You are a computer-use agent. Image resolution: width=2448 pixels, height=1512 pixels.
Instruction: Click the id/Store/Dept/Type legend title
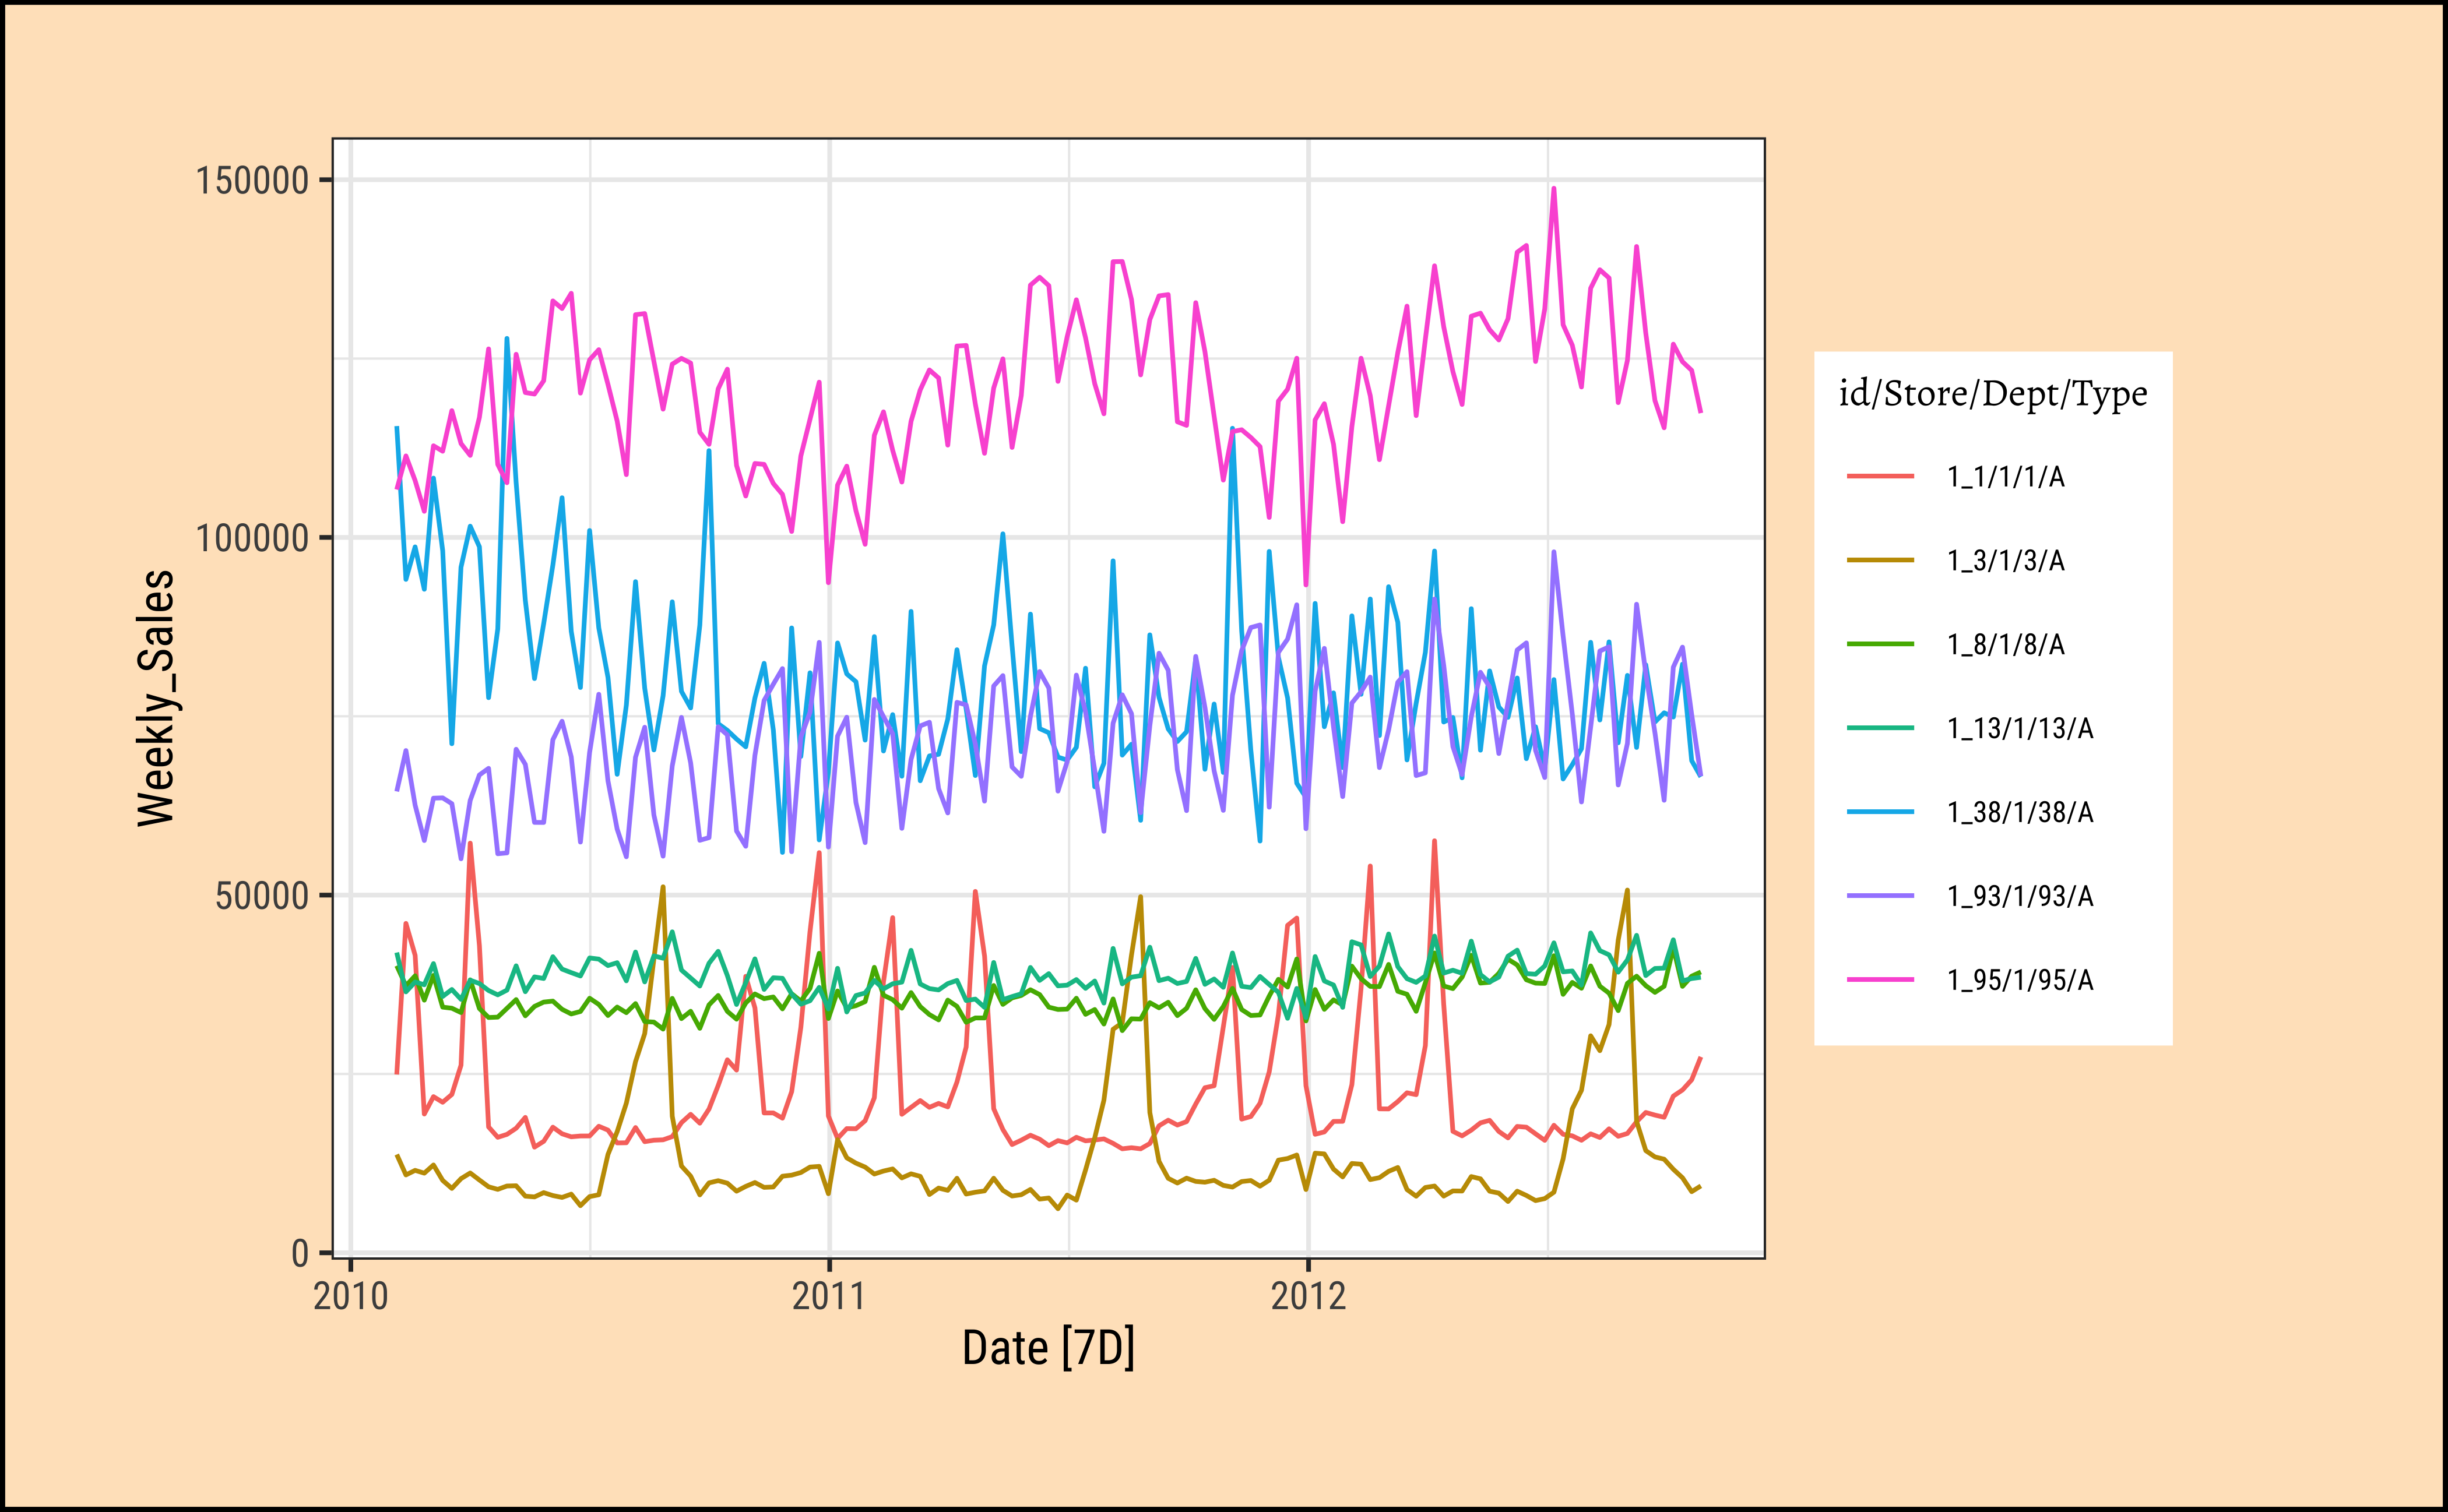1992,394
